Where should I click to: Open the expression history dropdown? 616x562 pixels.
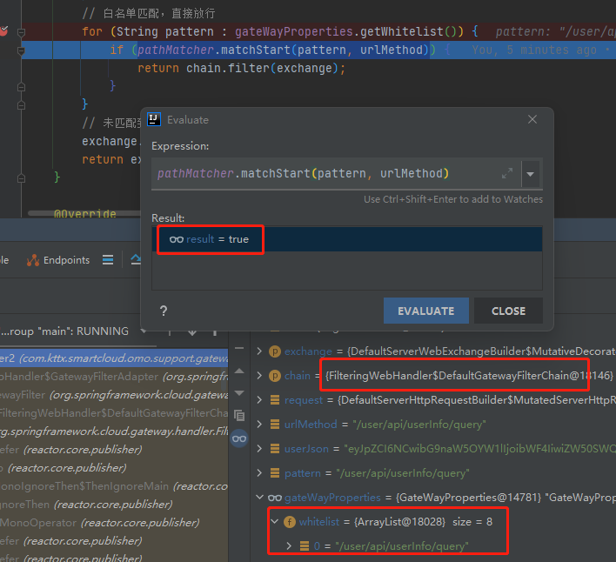click(530, 174)
